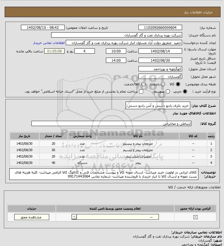Select the کالا radio button

point(178,84)
